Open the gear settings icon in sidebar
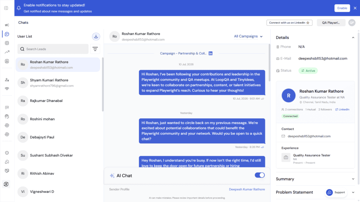 coord(7,153)
